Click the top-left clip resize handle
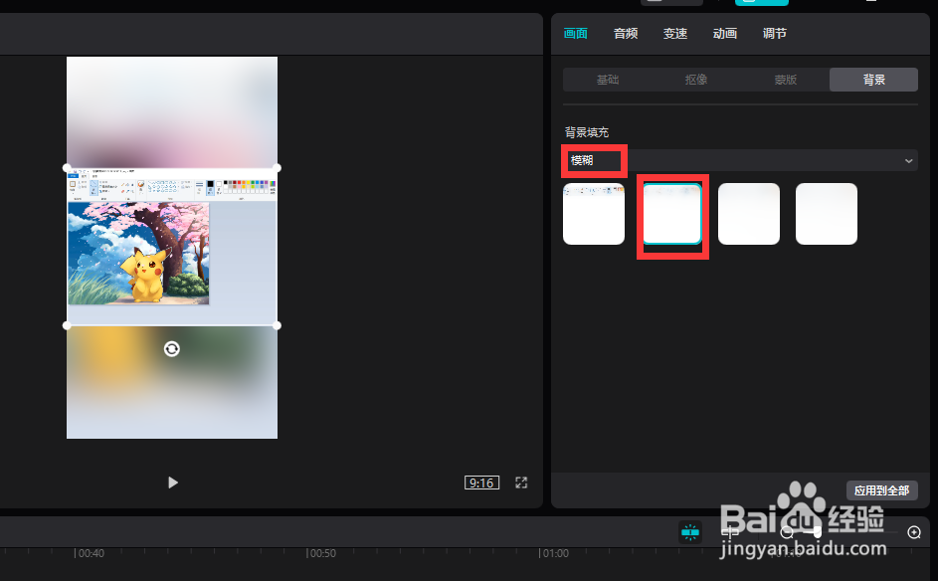The height and width of the screenshot is (581, 938). pos(67,168)
